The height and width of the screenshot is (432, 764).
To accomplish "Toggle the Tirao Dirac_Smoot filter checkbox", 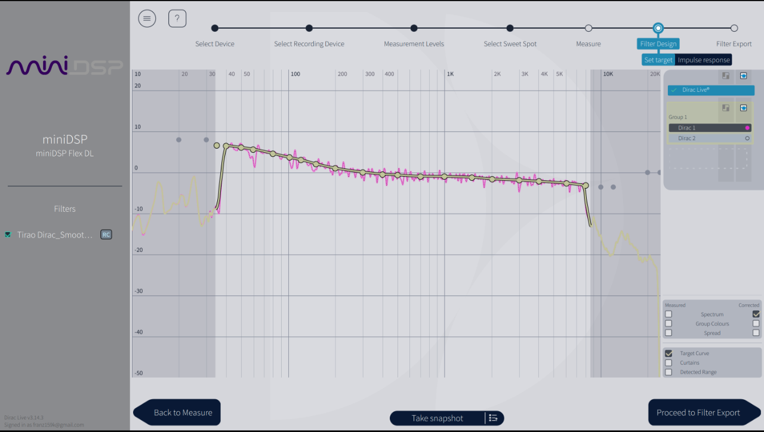I will pyautogui.click(x=8, y=234).
